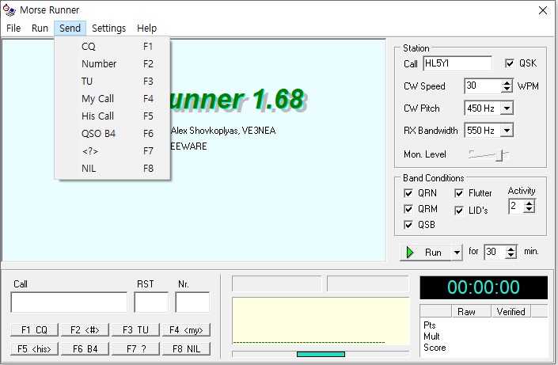This screenshot has height=365, width=558.
Task: Increase run duration minutes with up arrow
Action: [x=511, y=249]
